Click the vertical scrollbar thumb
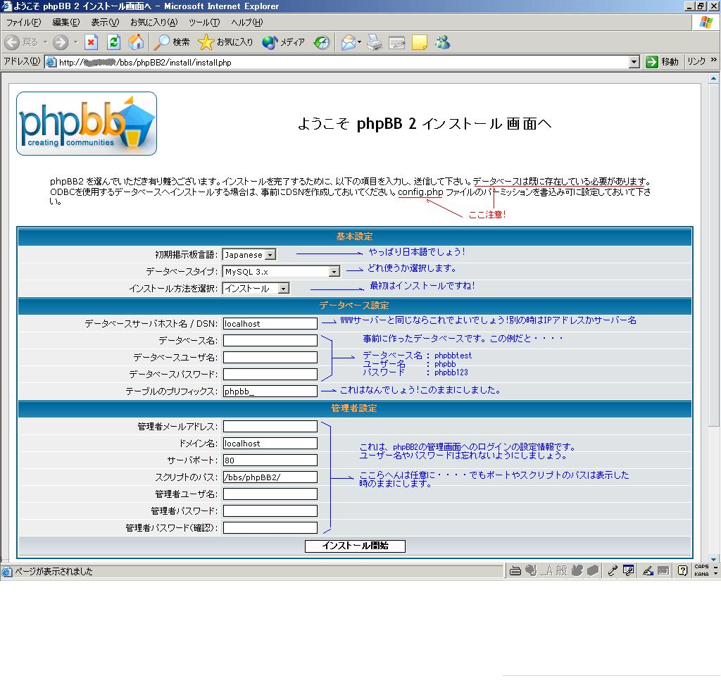The image size is (721, 683). 714,256
